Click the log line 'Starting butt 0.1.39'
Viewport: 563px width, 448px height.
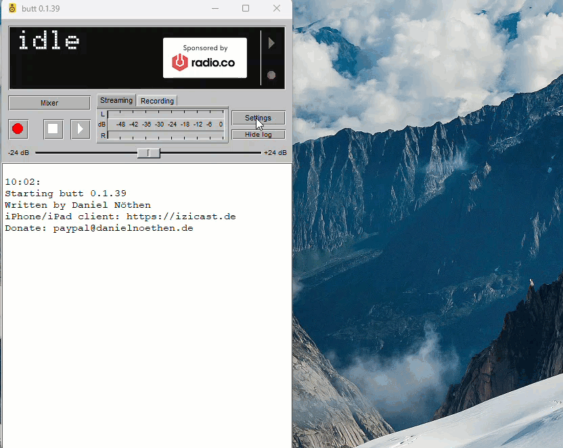tap(66, 194)
